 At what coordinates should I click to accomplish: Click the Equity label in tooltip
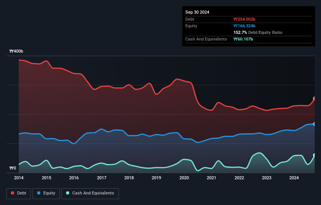[x=191, y=26]
